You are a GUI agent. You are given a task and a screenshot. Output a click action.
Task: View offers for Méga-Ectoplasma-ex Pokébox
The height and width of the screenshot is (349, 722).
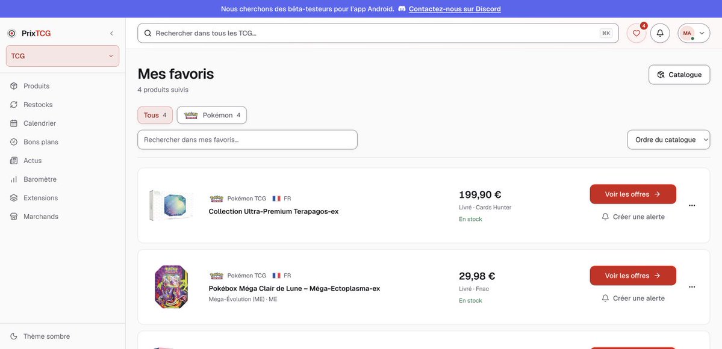click(633, 276)
